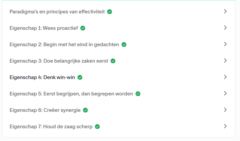The height and width of the screenshot is (141, 240).
Task: Click checkmark icon next to Denk win-win
Action: (x=80, y=77)
